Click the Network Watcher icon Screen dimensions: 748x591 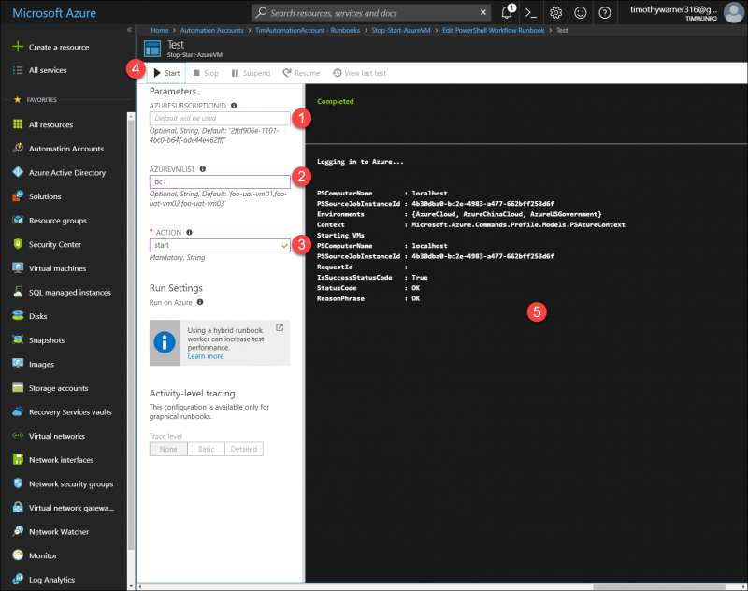tap(18, 531)
